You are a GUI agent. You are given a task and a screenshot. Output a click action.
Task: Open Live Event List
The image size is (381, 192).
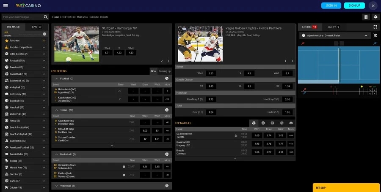[x=68, y=17]
